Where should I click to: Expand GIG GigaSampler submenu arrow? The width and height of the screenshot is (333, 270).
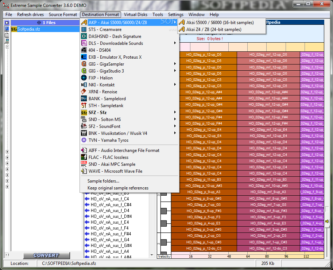point(175,64)
